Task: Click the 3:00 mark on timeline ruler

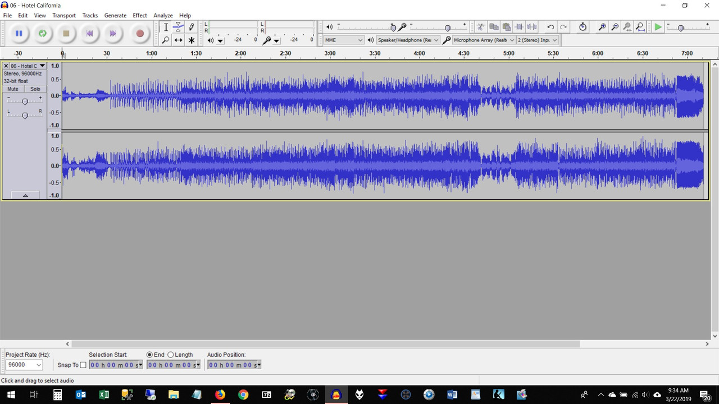Action: click(330, 53)
